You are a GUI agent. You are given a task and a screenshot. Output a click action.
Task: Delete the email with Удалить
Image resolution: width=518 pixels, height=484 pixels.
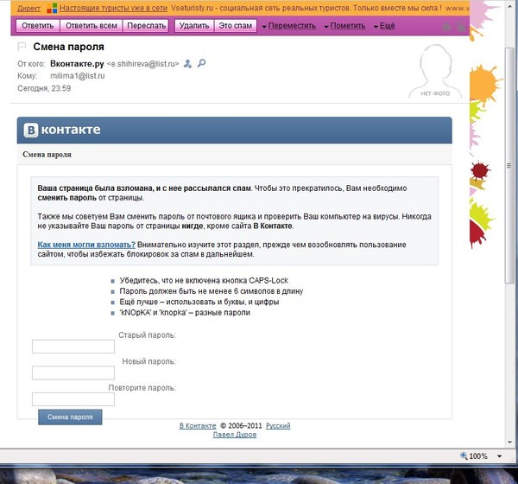[x=194, y=26]
